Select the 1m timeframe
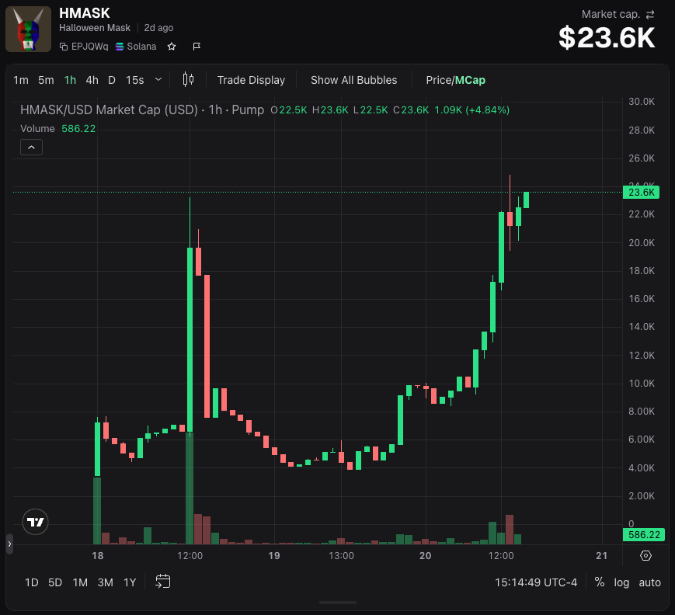Viewport: 675px width, 615px height. pos(21,80)
